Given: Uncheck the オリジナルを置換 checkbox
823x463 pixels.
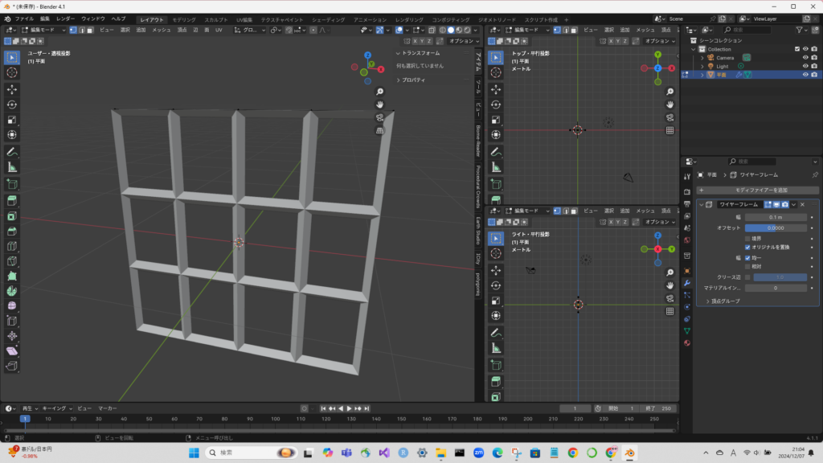Looking at the screenshot, I should tap(748, 248).
